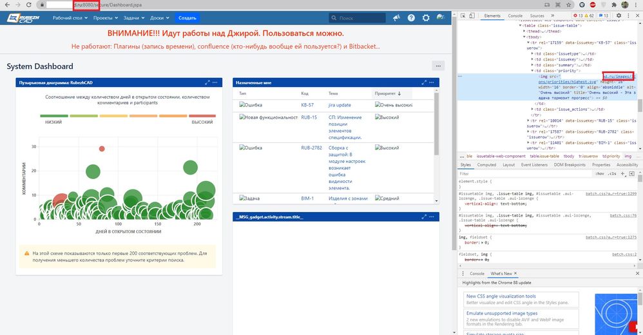Image resolution: width=643 pixels, height=335 pixels.
Task: Open the Computed styles tab
Action: point(487,165)
